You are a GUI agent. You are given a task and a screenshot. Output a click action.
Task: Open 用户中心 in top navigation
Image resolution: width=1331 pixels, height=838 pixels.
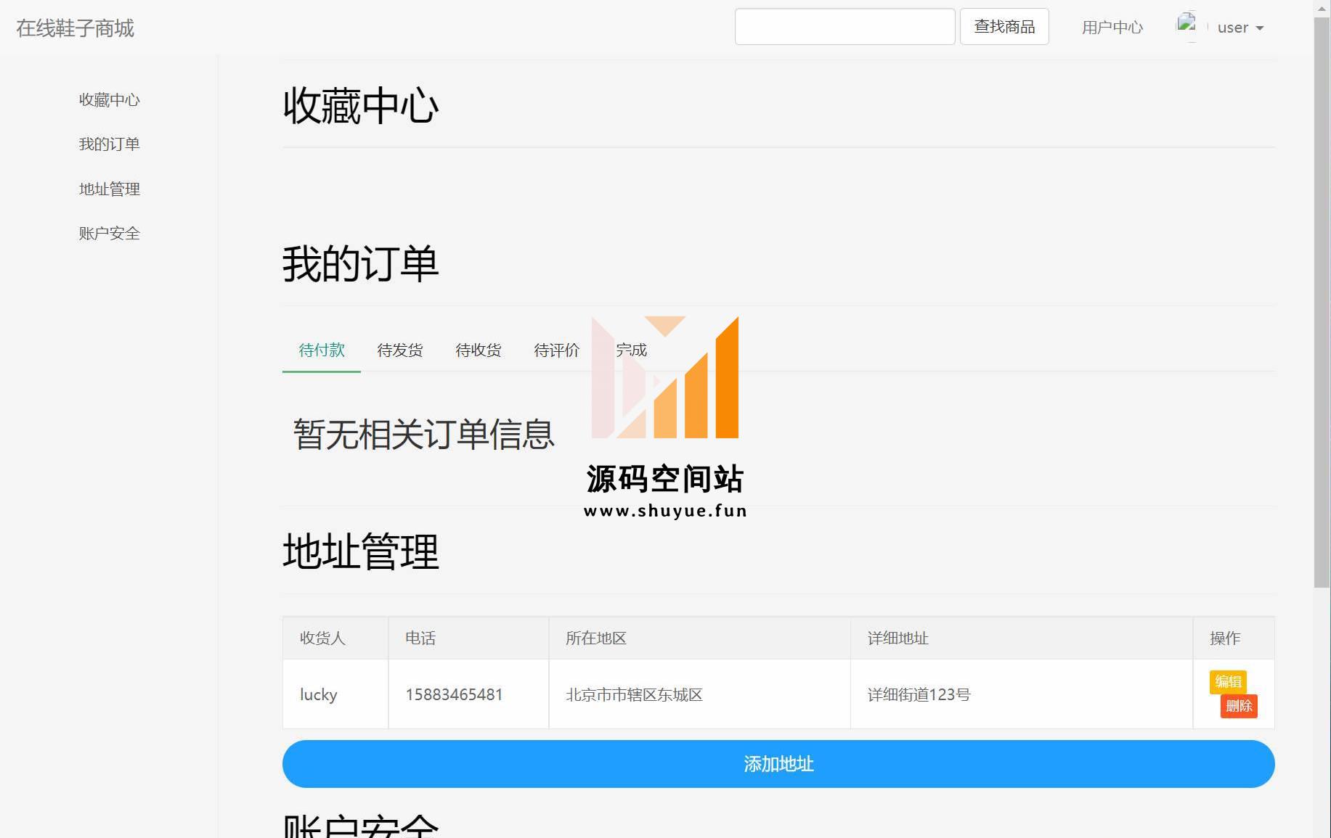1111,28
